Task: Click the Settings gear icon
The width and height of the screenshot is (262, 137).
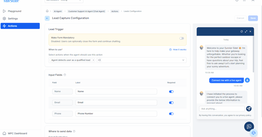Action: pos(4,19)
